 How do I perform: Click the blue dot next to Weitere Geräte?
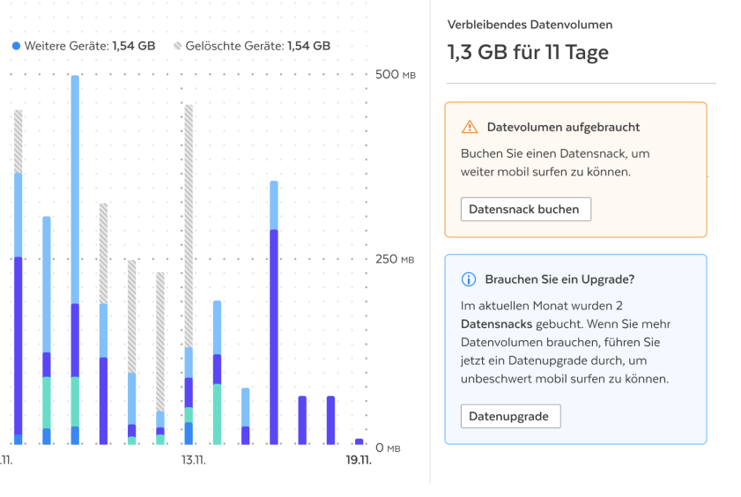tap(16, 45)
